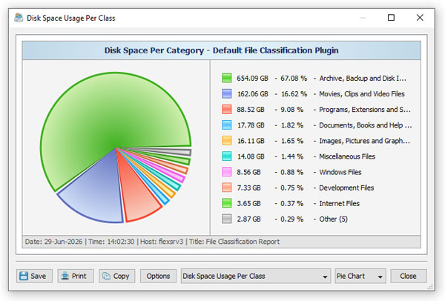Minimize the window from title bar
Image resolution: width=445 pixels, height=301 pixels.
363,18
